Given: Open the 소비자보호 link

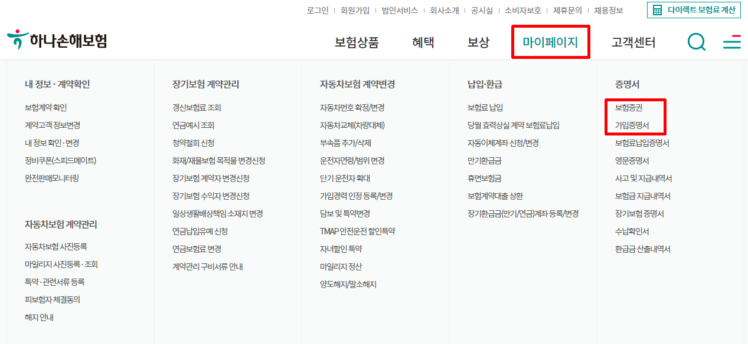Looking at the screenshot, I should [522, 11].
